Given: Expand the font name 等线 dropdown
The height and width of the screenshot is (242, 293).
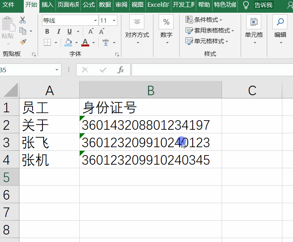Looking at the screenshot, I should pos(96,20).
